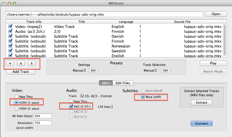Click the Bit Rate (kbps) field
The image size is (232, 137).
click(43, 116)
